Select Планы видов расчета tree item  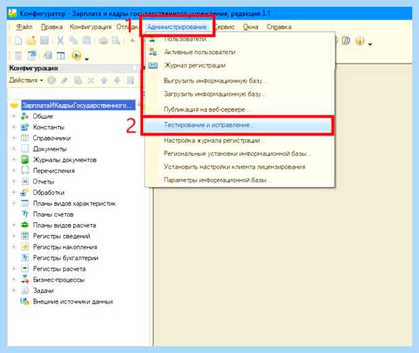coord(64,225)
